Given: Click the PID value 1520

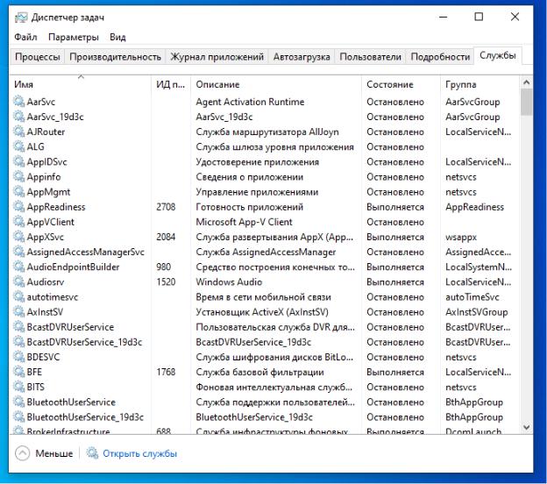Looking at the screenshot, I should click(x=166, y=281).
